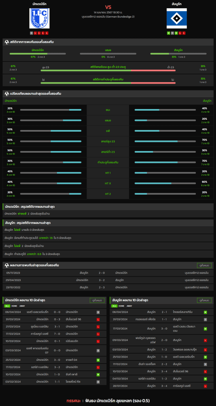Click Magdeburg 67% head-to-head win bar
The width and height of the screenshot is (216, 406).
click(x=38, y=54)
